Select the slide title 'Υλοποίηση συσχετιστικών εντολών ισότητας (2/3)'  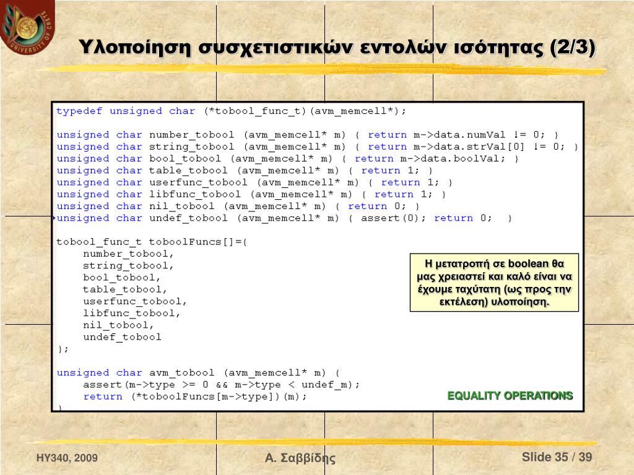pyautogui.click(x=337, y=47)
